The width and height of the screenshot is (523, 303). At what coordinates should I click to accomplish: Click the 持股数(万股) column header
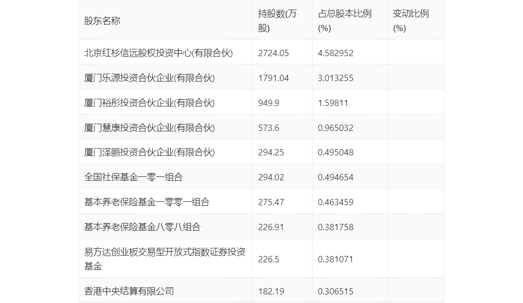[x=277, y=21]
